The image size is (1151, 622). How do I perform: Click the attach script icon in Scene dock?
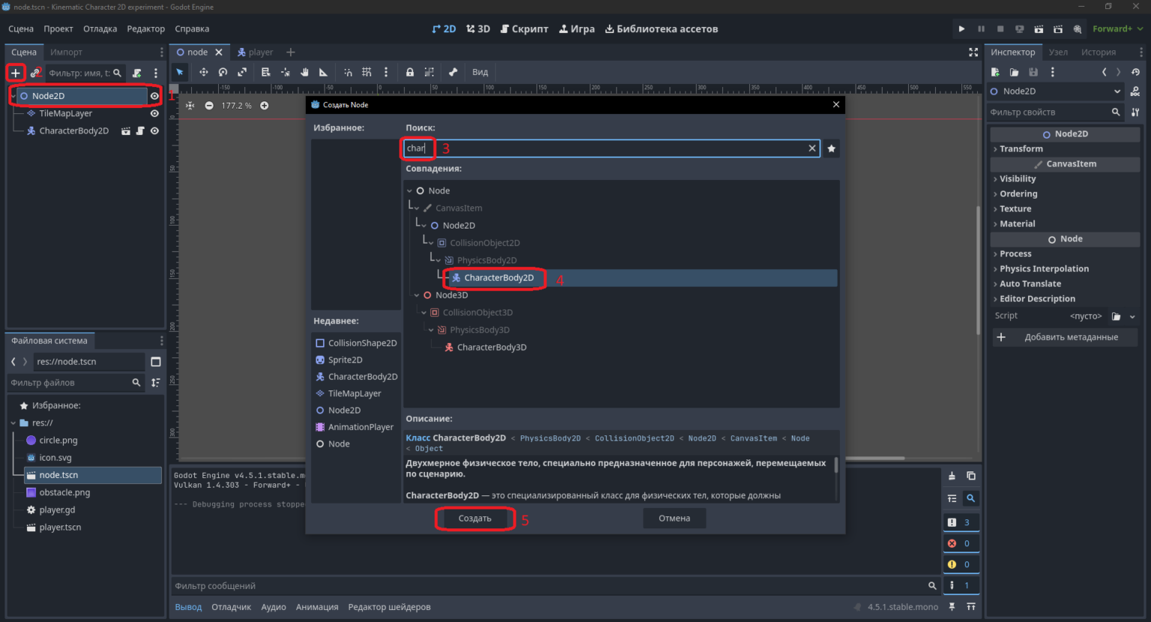point(136,73)
